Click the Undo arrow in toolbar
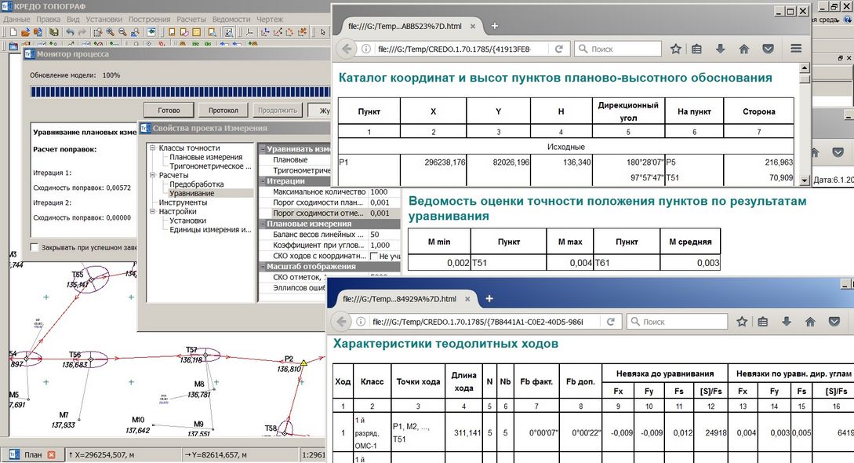 pos(70,32)
